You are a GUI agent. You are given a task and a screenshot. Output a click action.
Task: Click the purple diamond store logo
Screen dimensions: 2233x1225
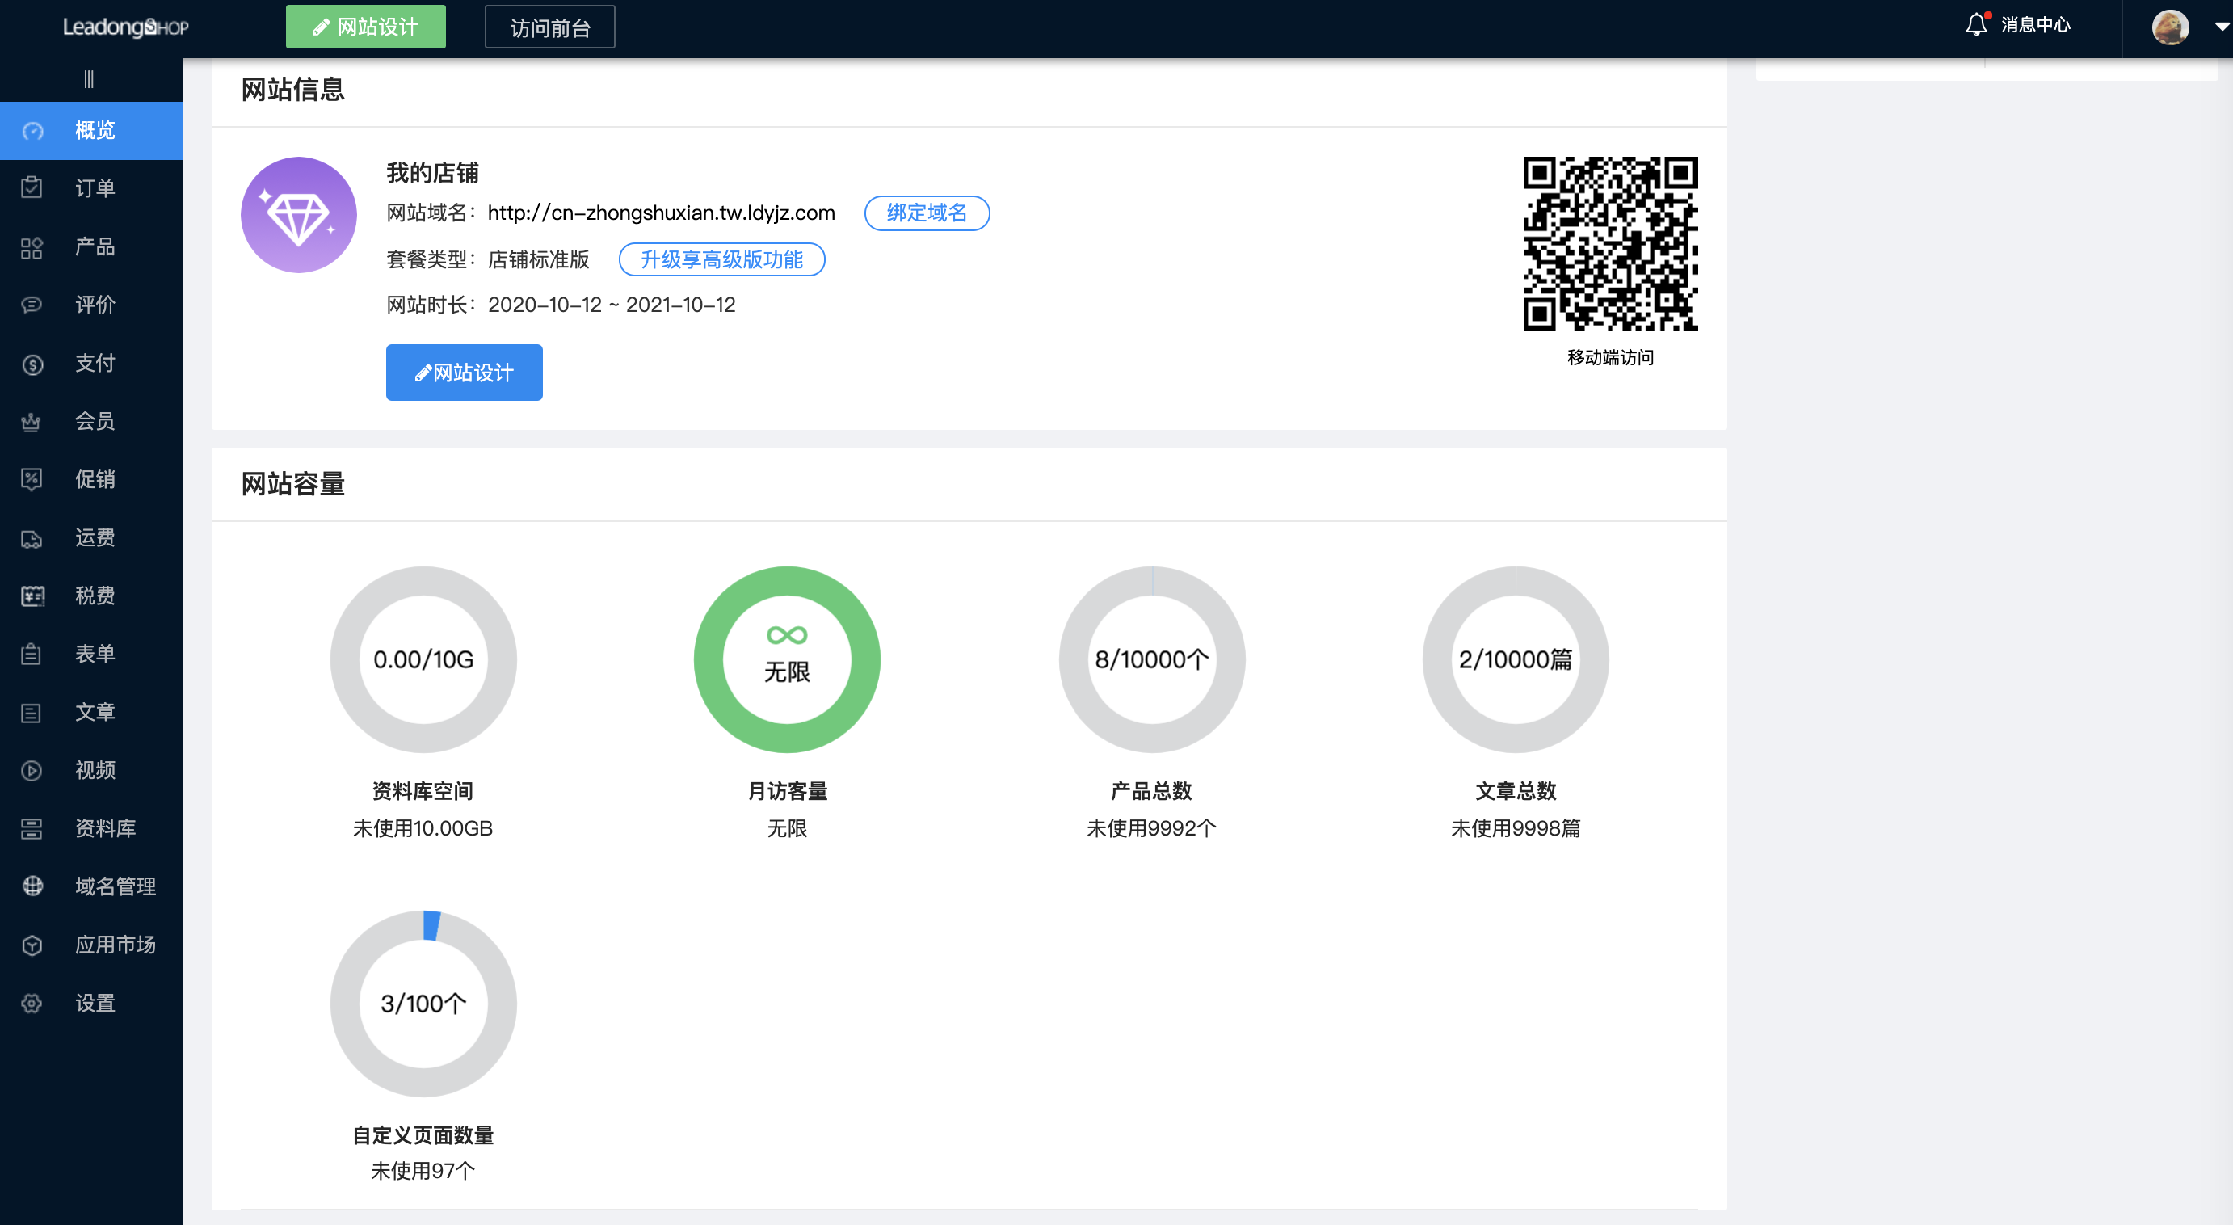(x=298, y=215)
